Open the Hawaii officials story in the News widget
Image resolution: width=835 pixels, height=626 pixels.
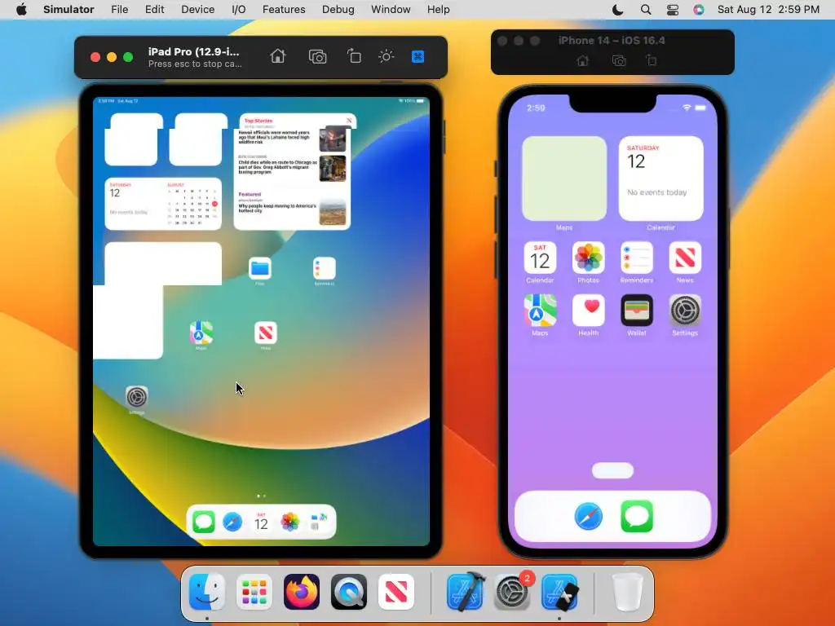[293, 138]
